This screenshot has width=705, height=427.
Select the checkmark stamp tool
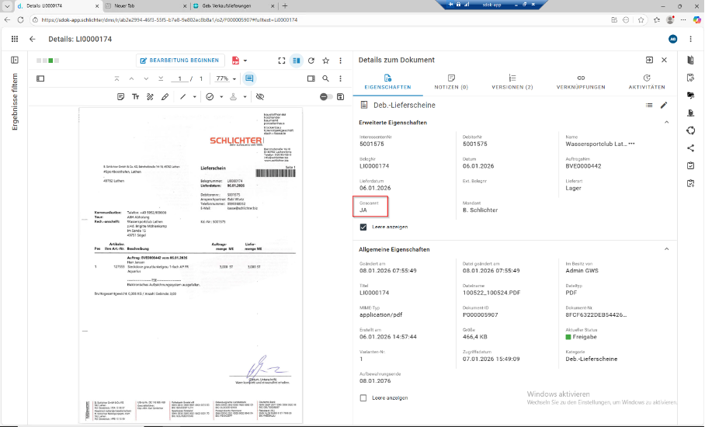210,96
